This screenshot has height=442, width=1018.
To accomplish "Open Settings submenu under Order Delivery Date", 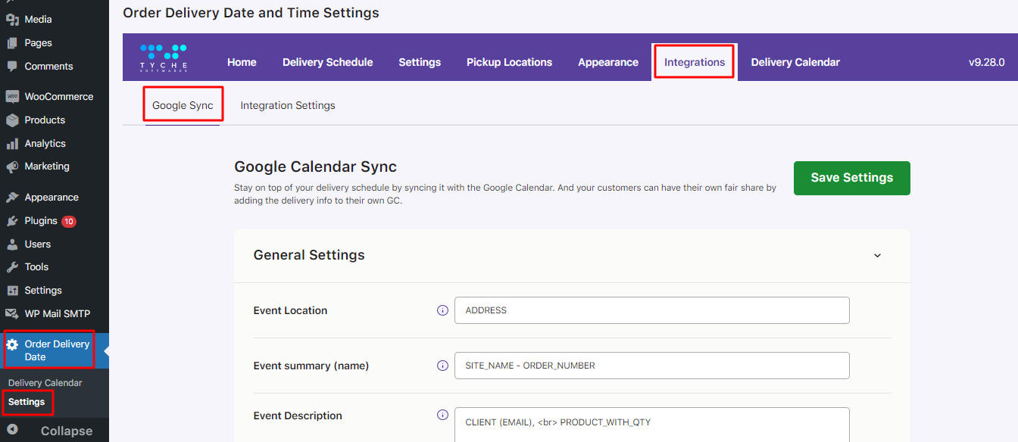I will [27, 402].
